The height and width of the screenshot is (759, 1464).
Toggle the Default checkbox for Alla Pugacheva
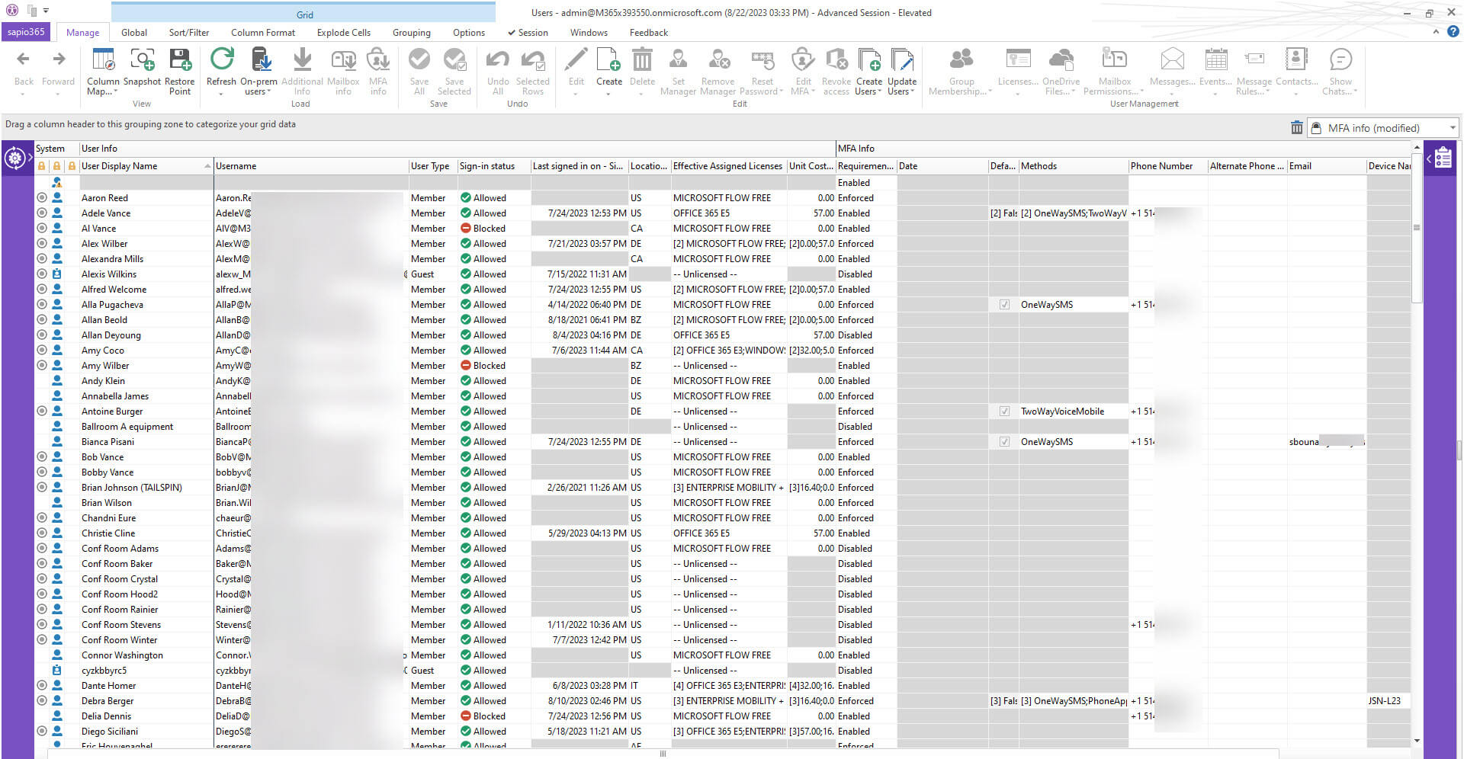[x=1004, y=305]
